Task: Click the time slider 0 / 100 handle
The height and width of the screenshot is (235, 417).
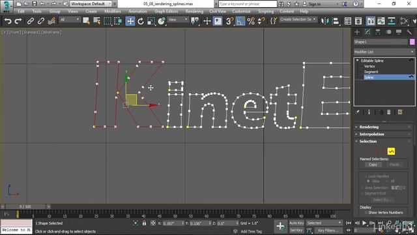Action: (x=25, y=206)
